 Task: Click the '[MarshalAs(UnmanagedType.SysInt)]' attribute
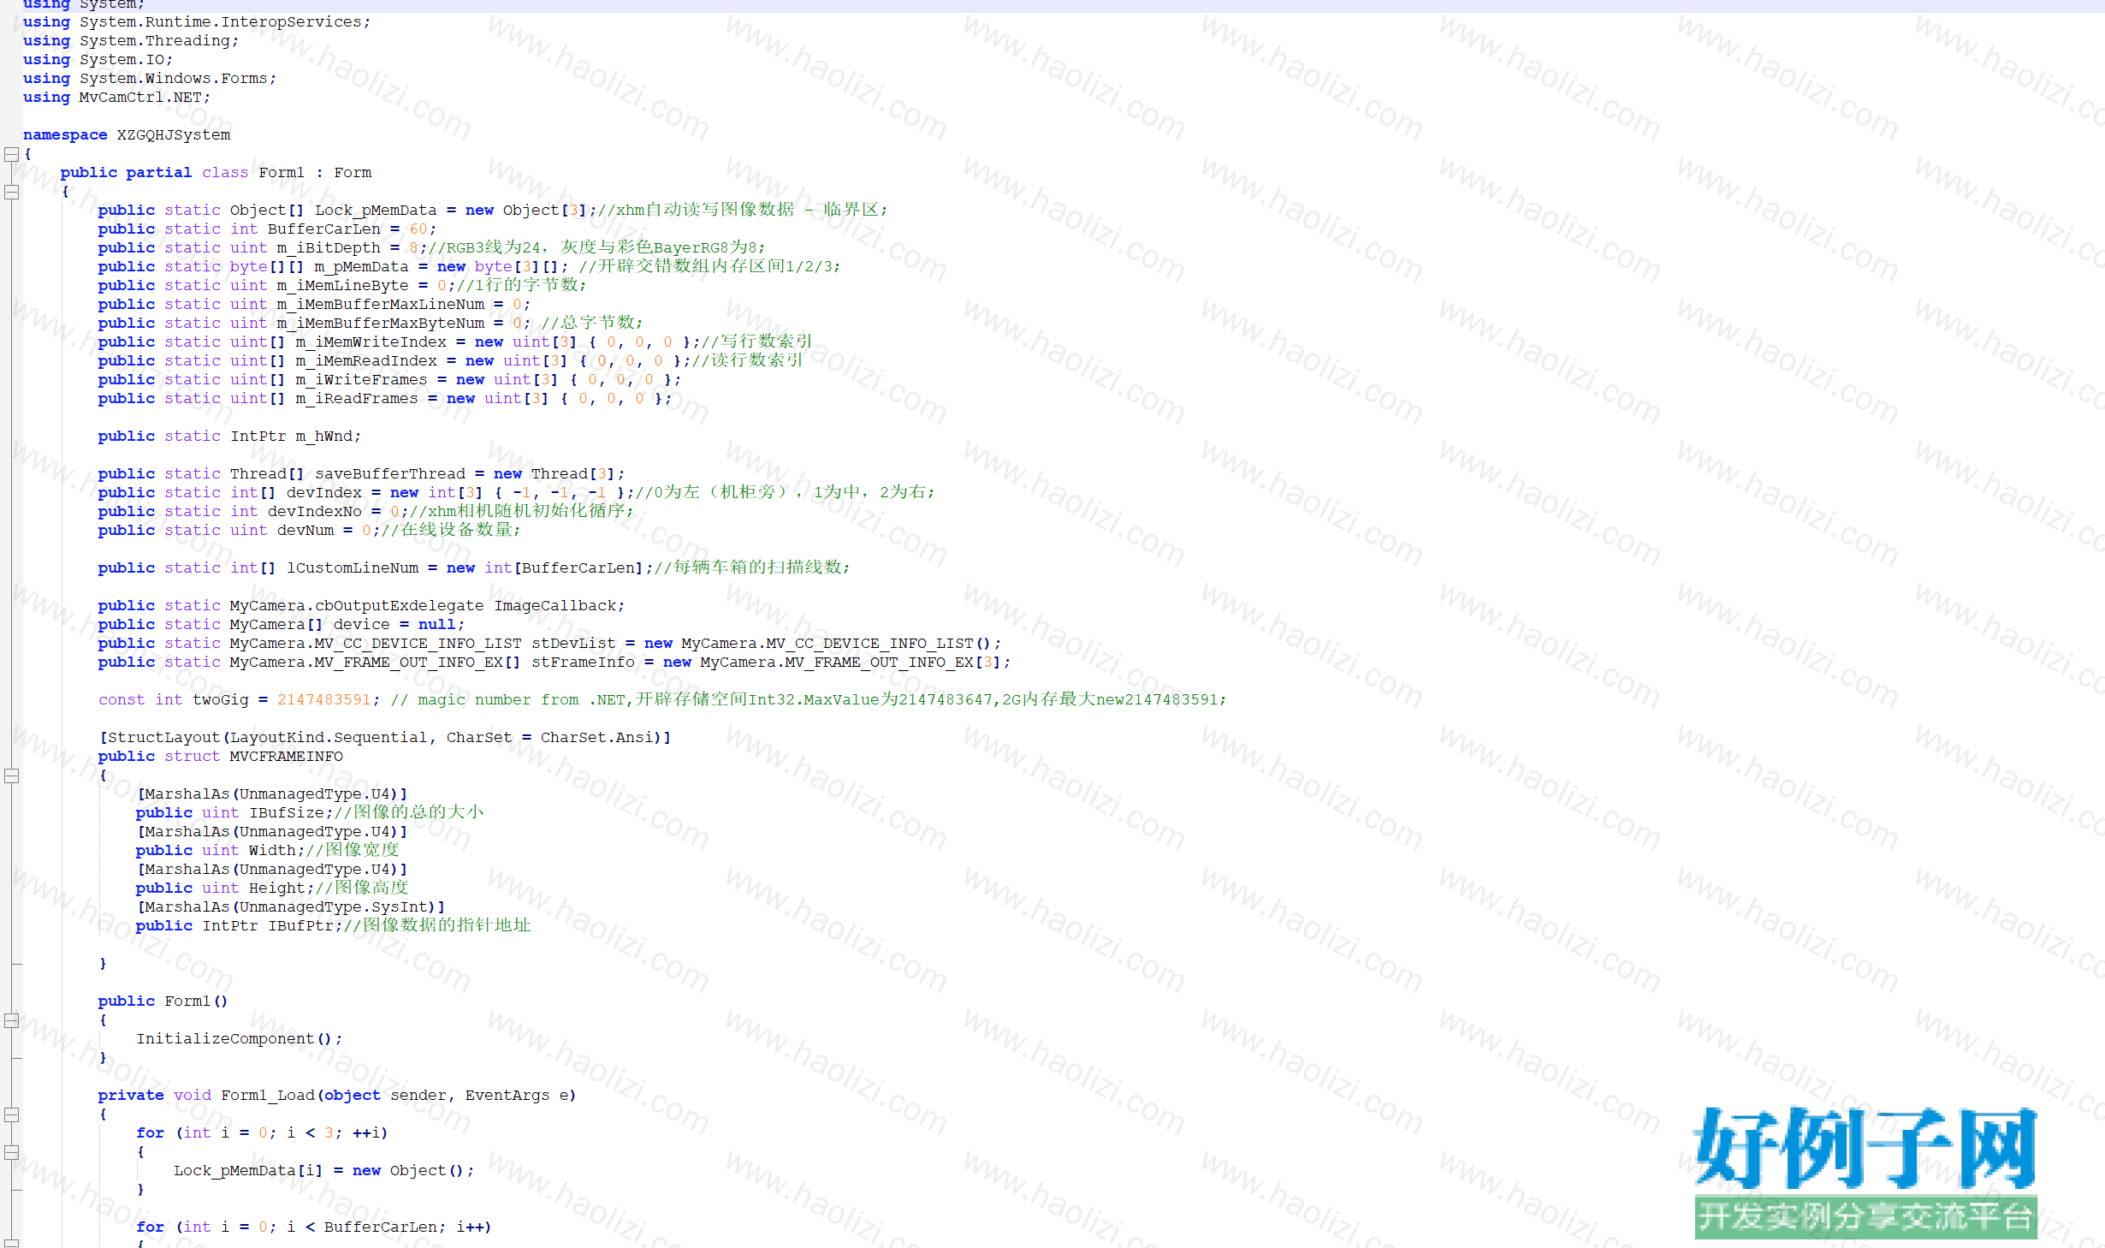(x=291, y=907)
